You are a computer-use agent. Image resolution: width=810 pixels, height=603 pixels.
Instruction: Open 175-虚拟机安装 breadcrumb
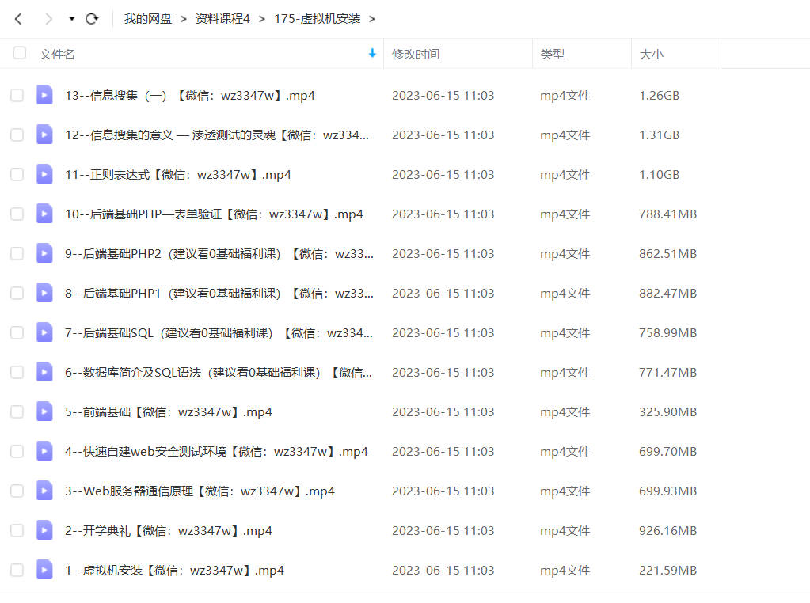(x=318, y=19)
